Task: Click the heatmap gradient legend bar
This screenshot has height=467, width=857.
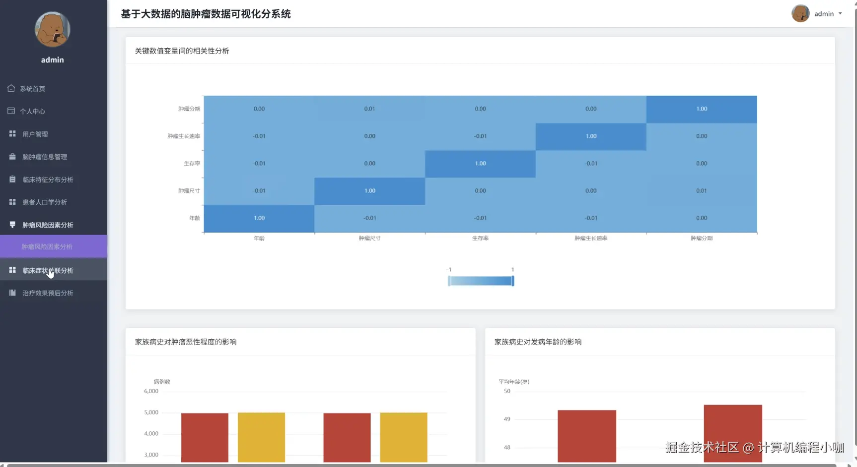Action: [x=481, y=281]
